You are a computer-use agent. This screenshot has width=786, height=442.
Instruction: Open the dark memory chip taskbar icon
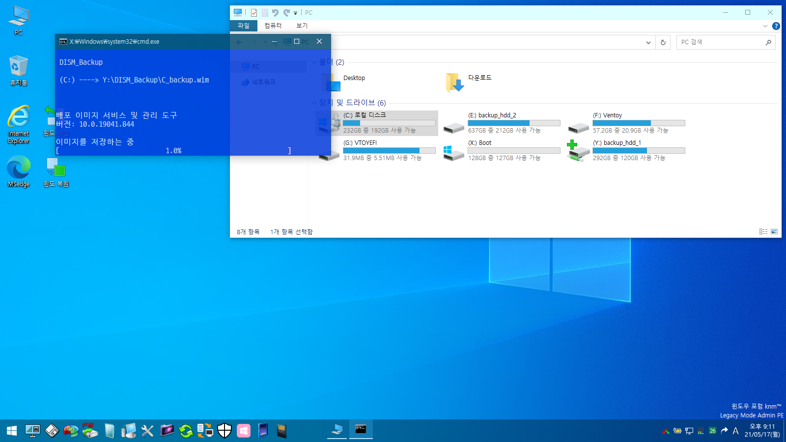[281, 431]
